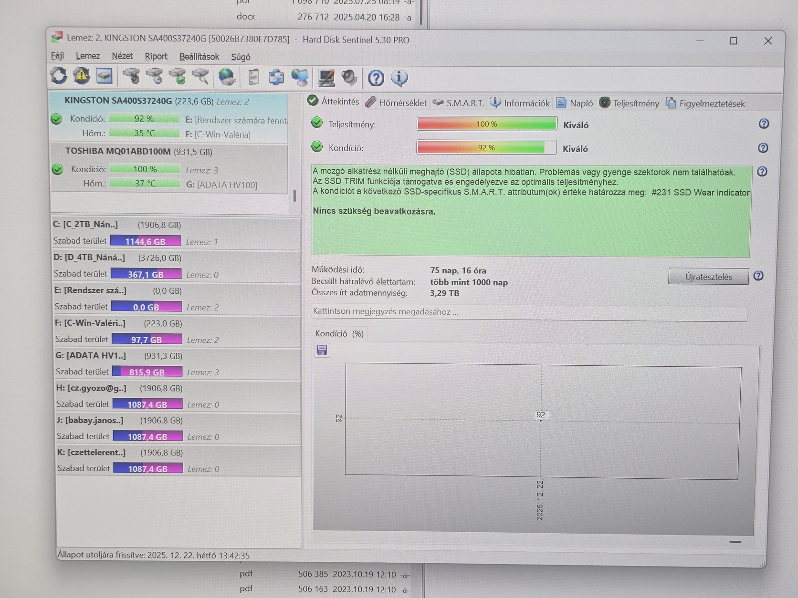Click the refresh arrows toolbar icon
798x598 pixels.
(59, 75)
